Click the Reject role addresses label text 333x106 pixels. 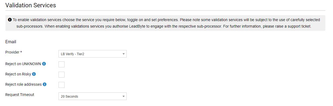coord(23,84)
